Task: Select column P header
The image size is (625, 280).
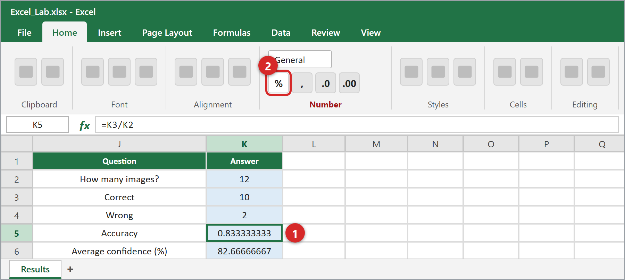Action: 547,144
